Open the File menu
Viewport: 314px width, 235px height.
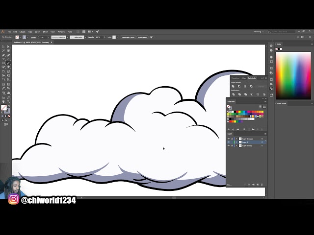pyautogui.click(x=9, y=32)
